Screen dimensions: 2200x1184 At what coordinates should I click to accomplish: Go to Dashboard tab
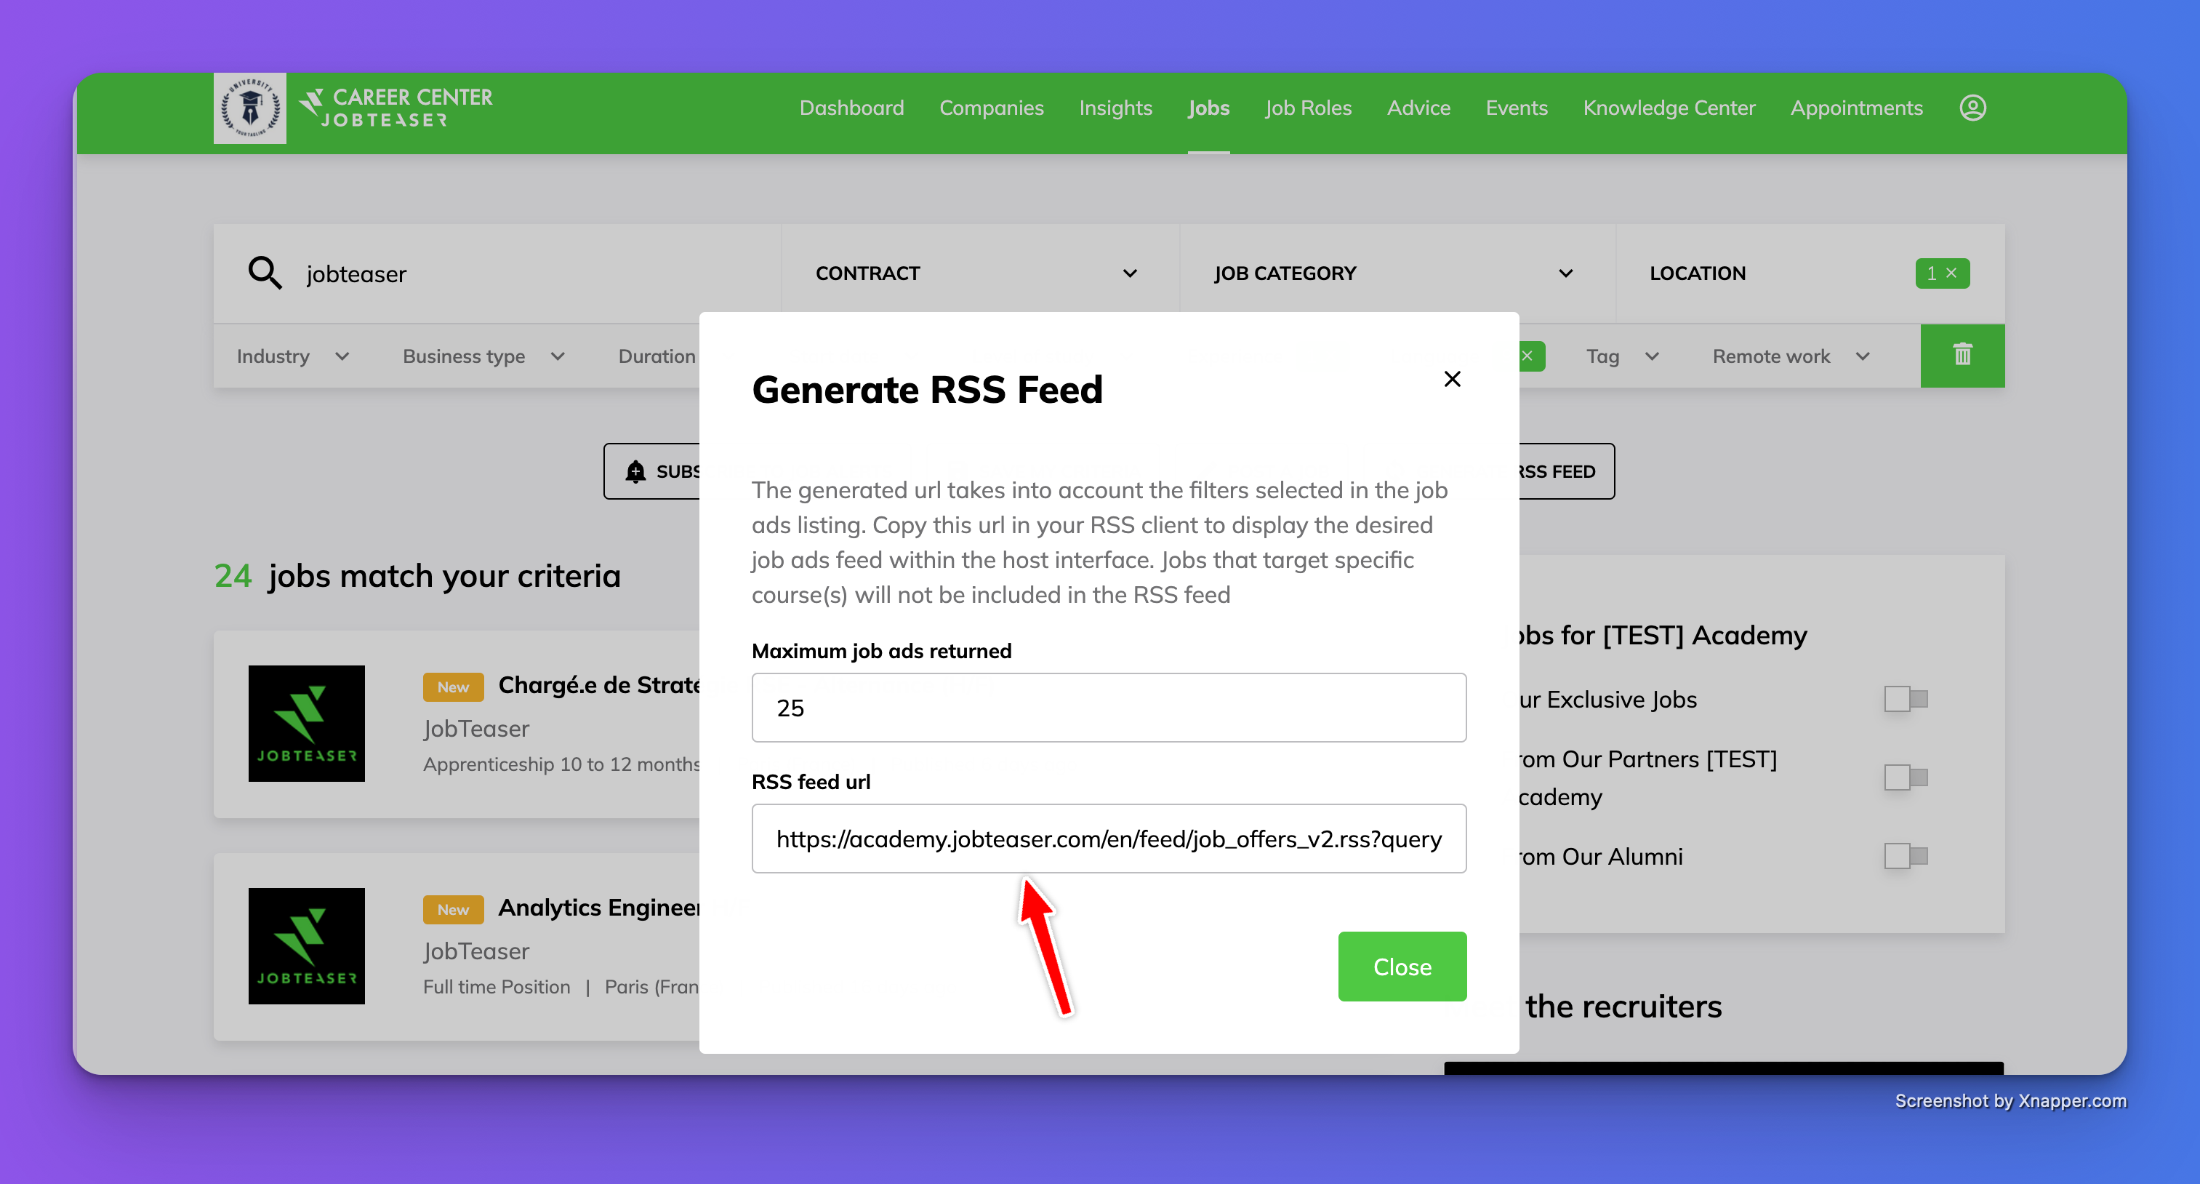click(851, 108)
